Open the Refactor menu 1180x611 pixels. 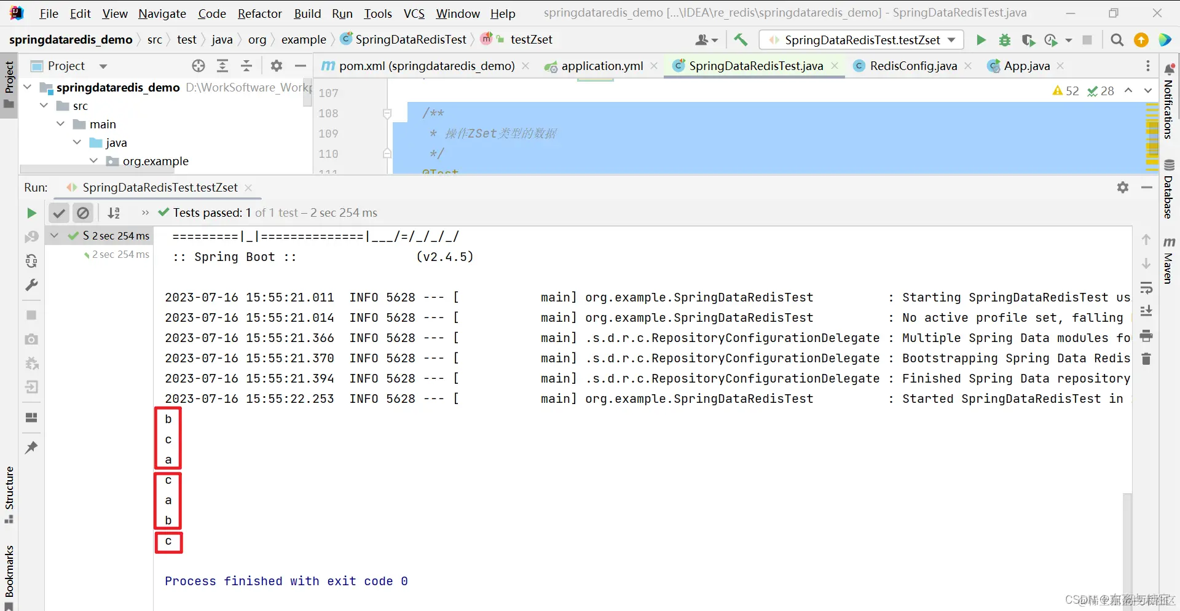point(260,14)
